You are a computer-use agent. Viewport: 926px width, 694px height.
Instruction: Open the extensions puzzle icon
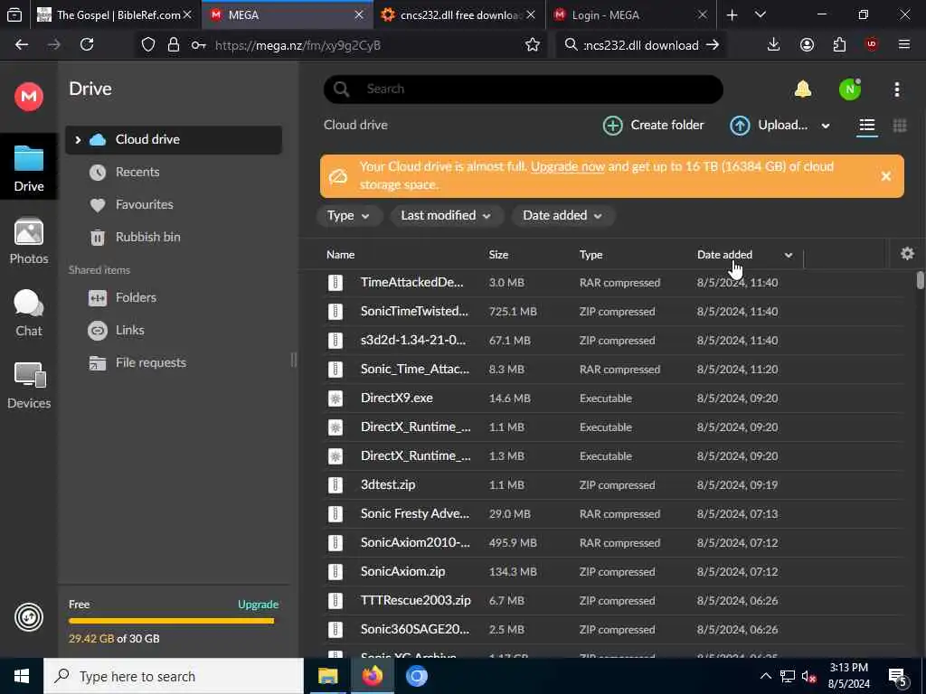pyautogui.click(x=839, y=44)
